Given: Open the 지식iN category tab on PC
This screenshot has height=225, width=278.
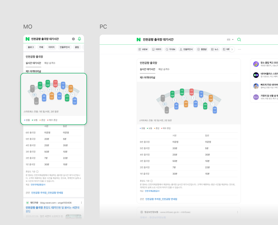Looking at the screenshot, I should 171,49.
